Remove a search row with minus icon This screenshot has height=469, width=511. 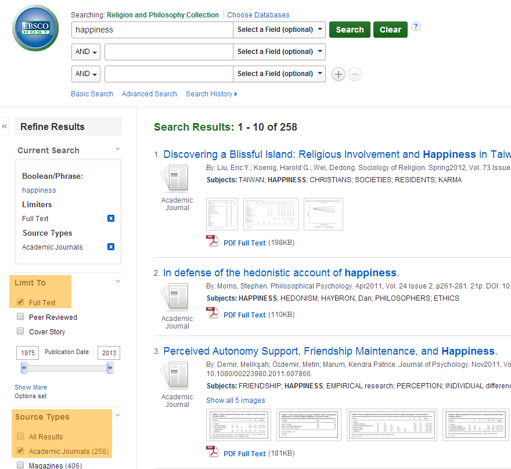(355, 74)
